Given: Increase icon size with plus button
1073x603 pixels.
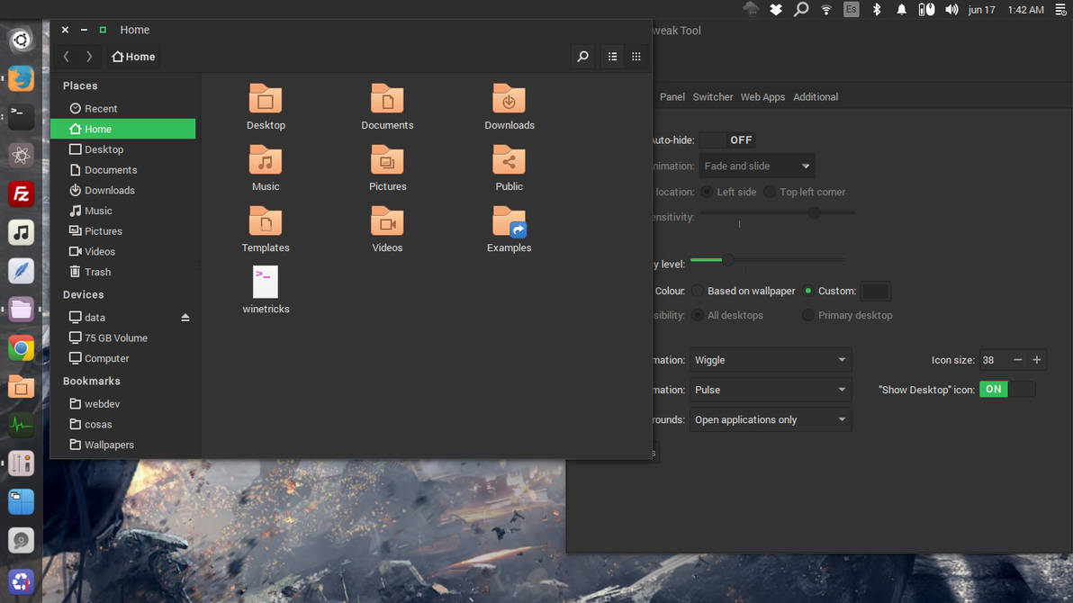Looking at the screenshot, I should pos(1037,360).
